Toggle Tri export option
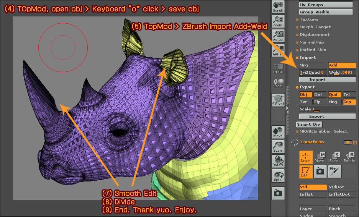Viewport: 359px width, 217px height. point(349,94)
